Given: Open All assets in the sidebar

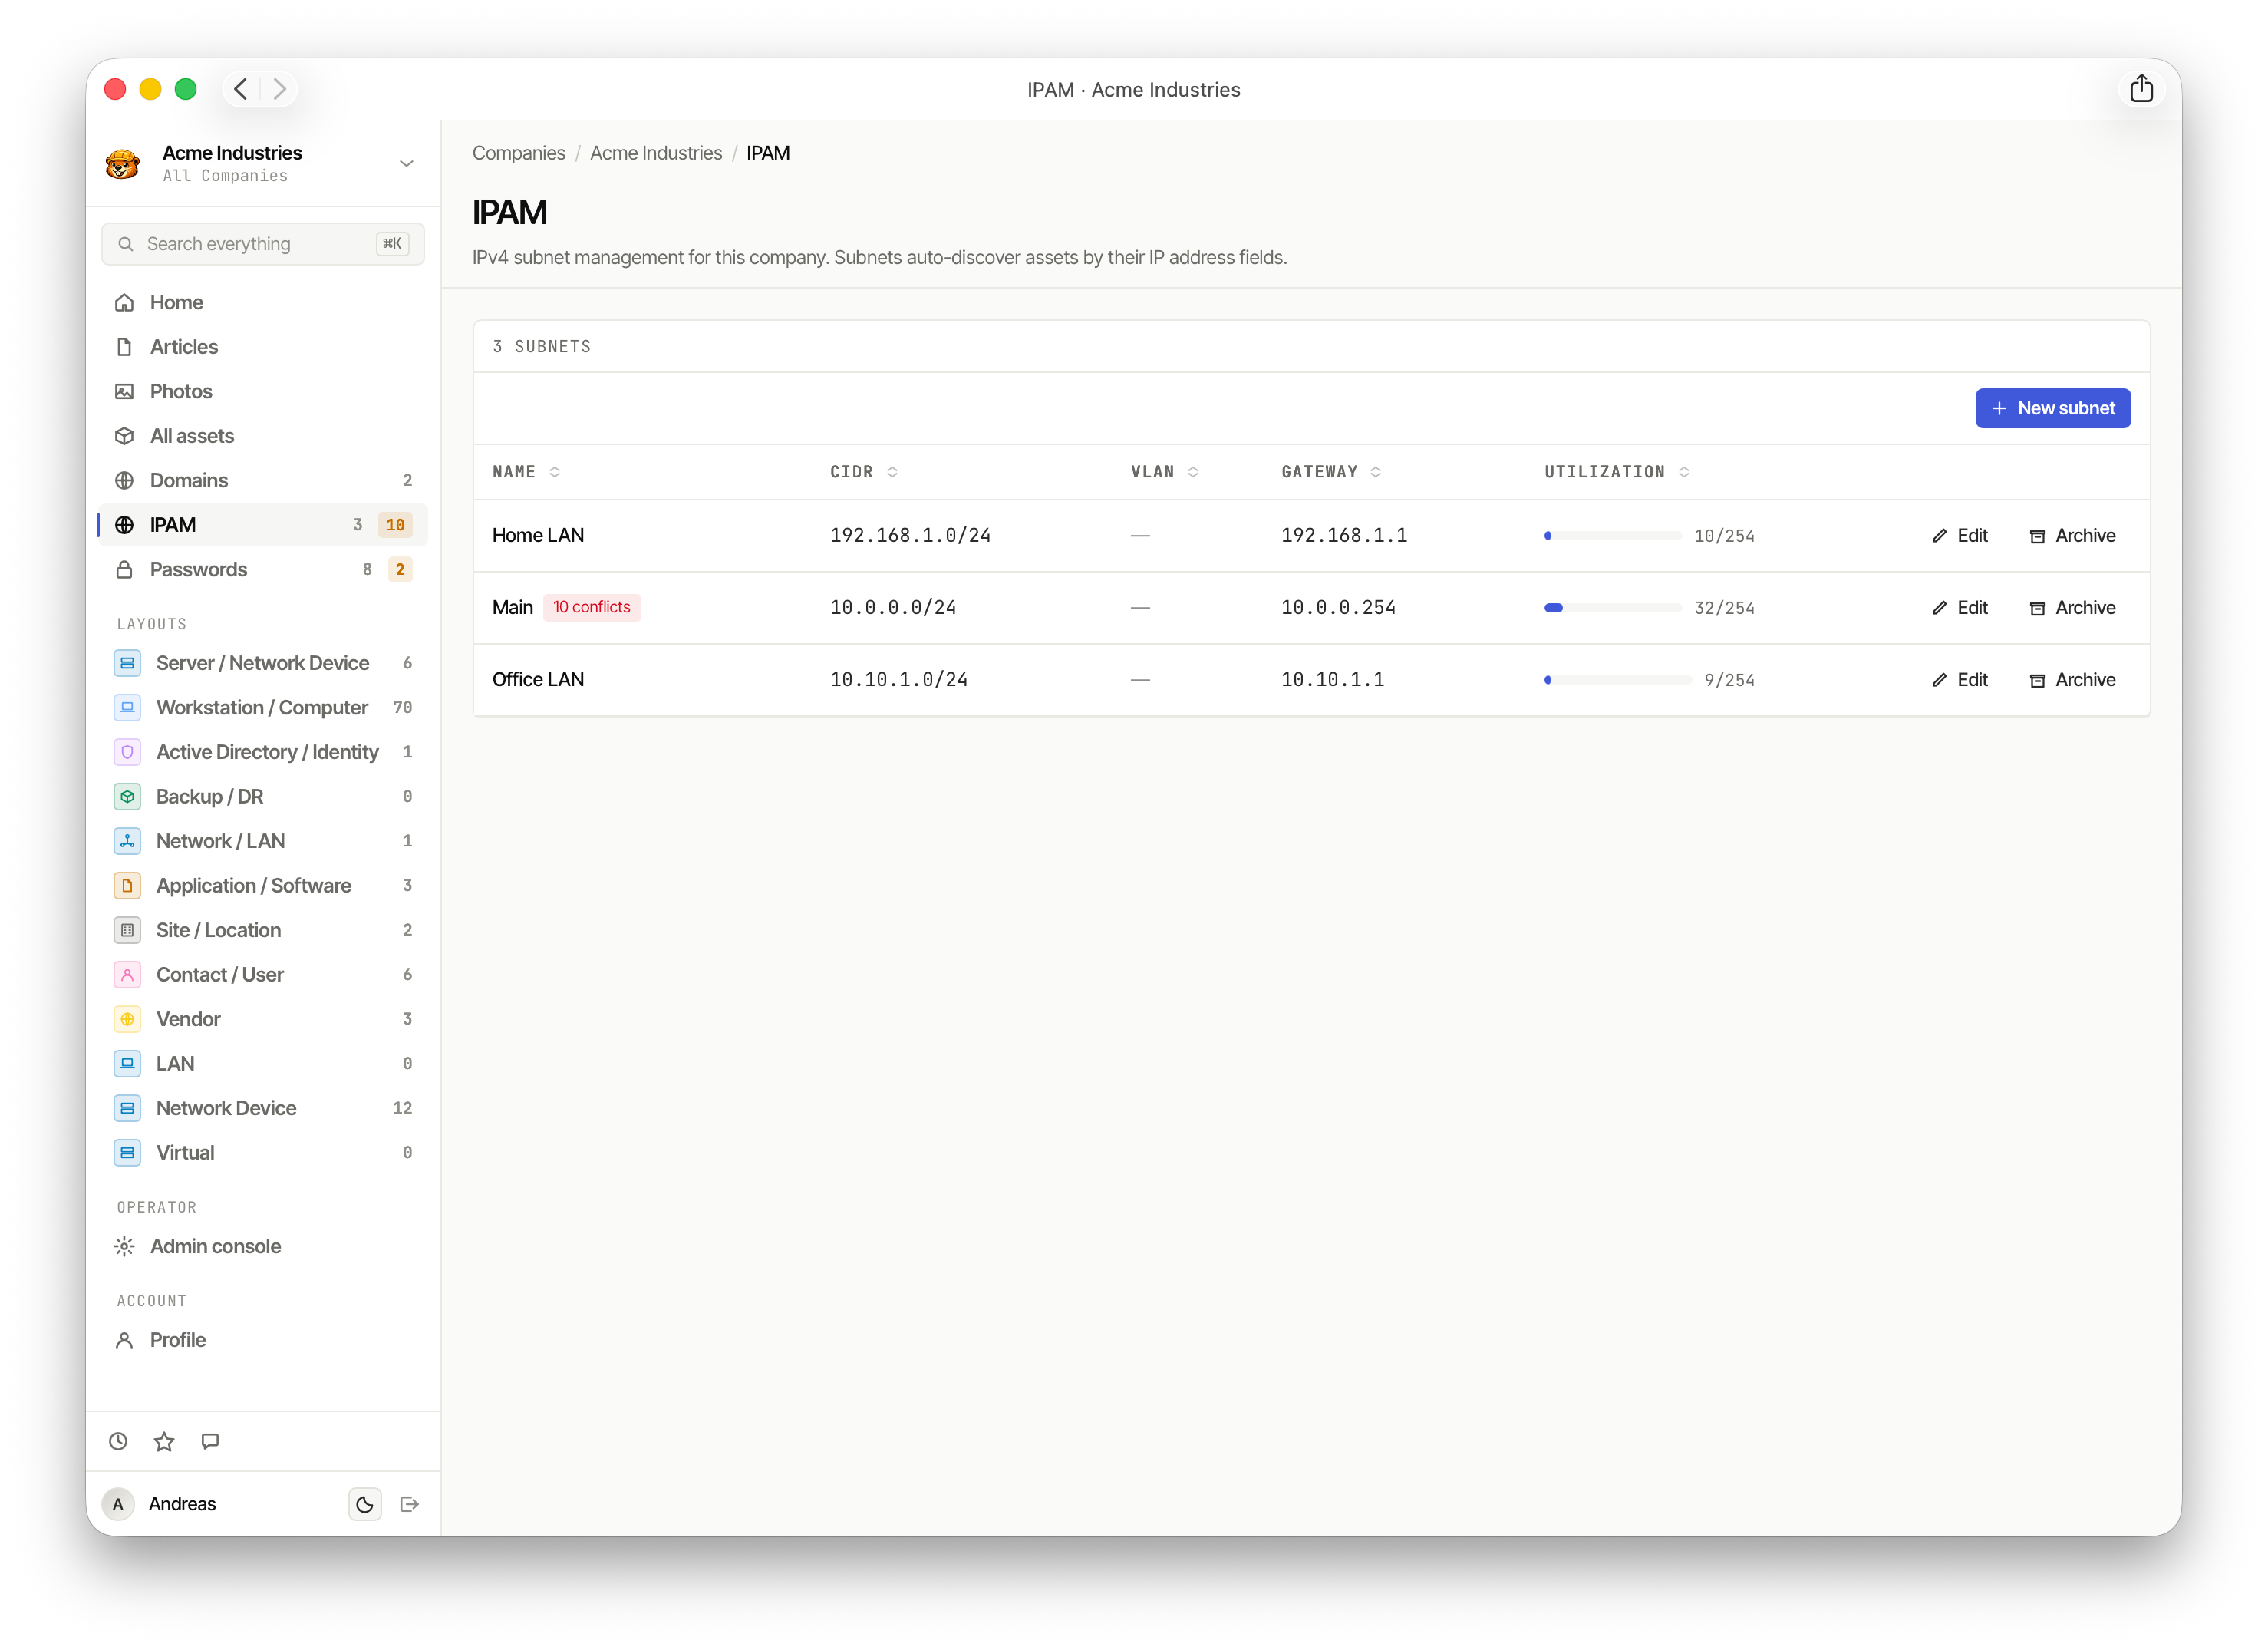Looking at the screenshot, I should tap(262, 436).
